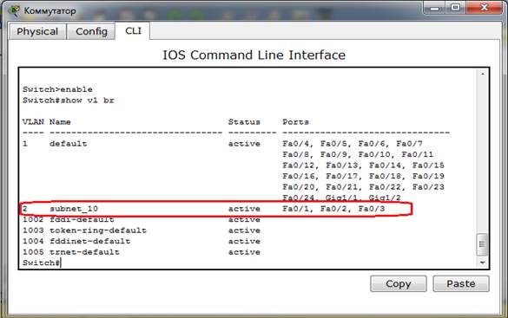Select the CLI tab

[133, 30]
